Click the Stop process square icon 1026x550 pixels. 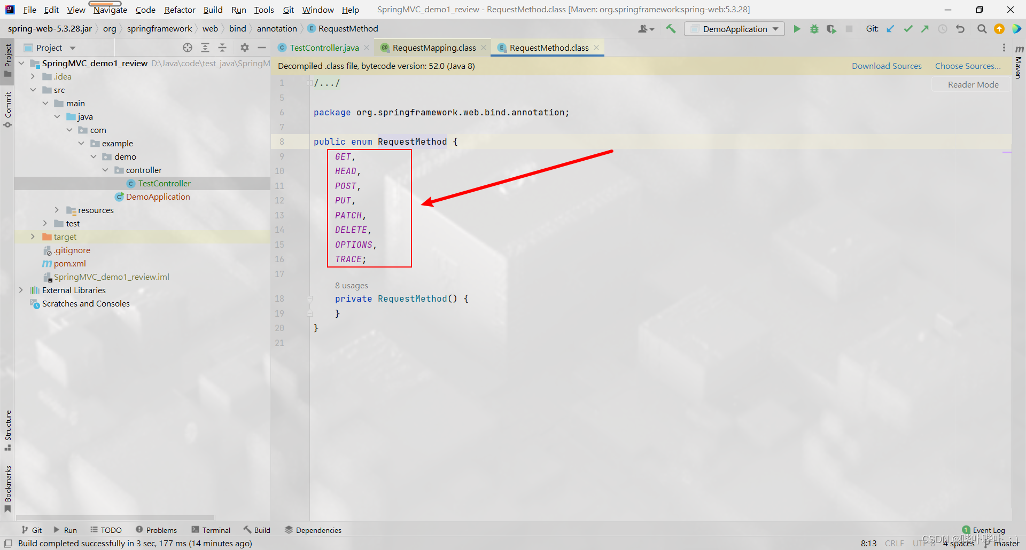[849, 29]
